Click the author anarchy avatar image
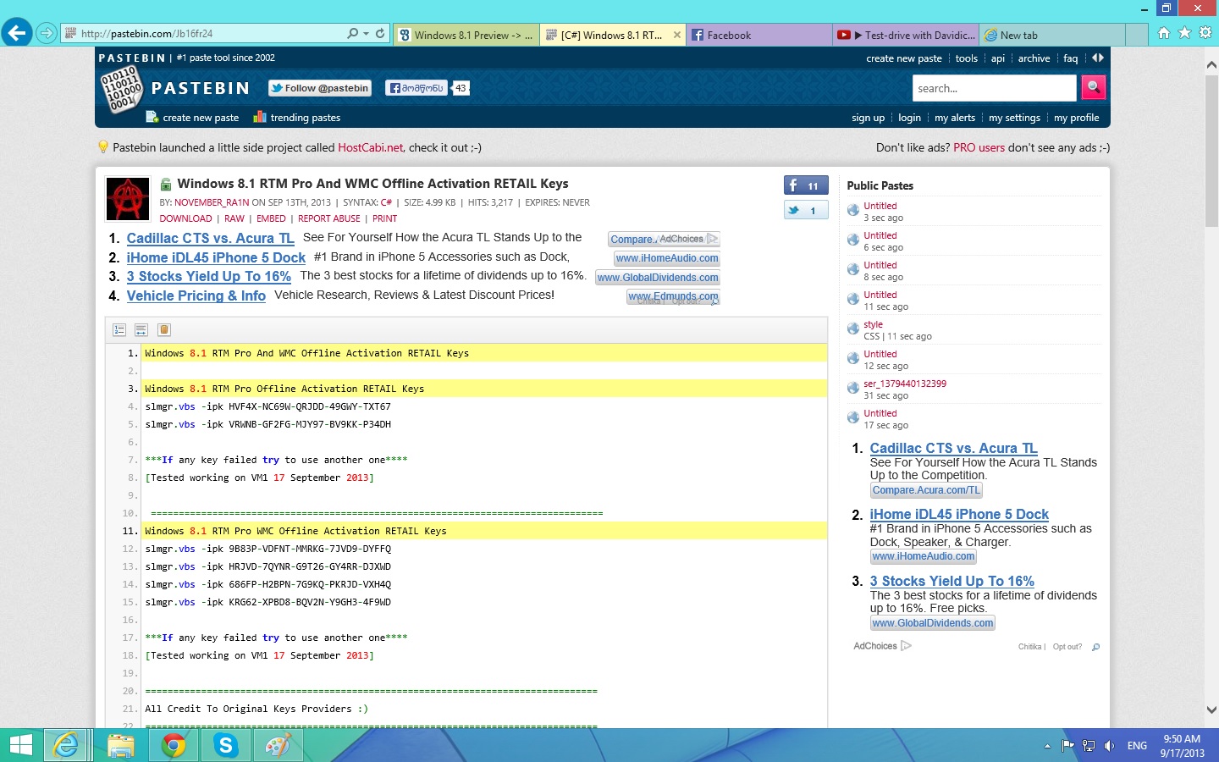This screenshot has height=762, width=1219. [128, 199]
